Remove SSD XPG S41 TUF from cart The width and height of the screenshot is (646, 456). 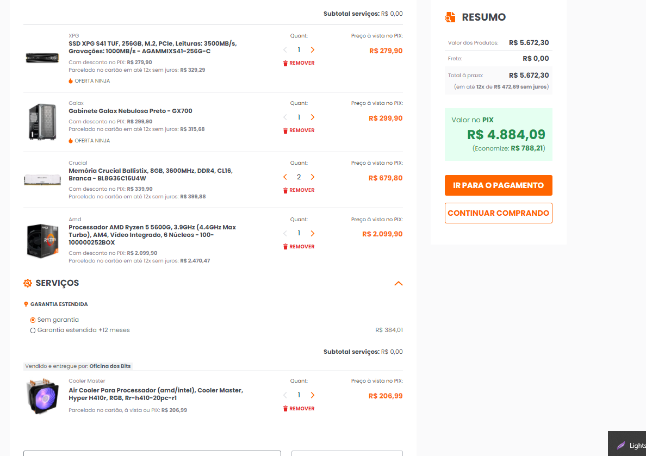[x=299, y=63]
